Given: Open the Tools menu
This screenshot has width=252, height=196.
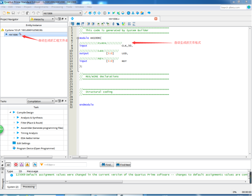Looking at the screenshot, I should [x=69, y=7].
